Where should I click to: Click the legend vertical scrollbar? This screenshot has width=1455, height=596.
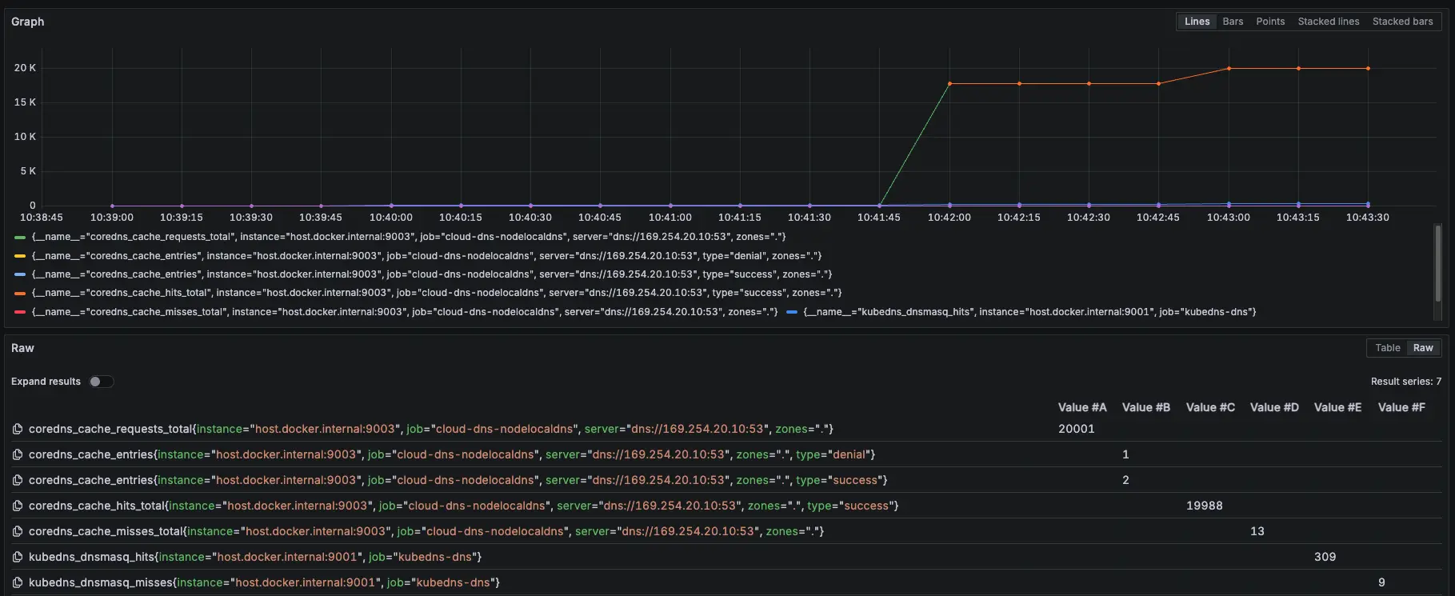pos(1437,264)
